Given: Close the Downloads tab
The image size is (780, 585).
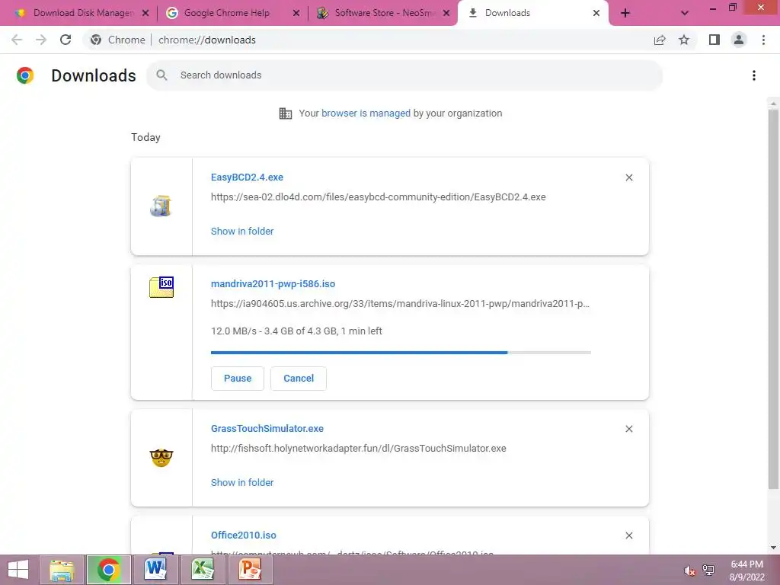Looking at the screenshot, I should [596, 14].
